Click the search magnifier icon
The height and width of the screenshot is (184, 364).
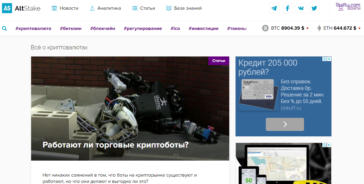click(4, 28)
